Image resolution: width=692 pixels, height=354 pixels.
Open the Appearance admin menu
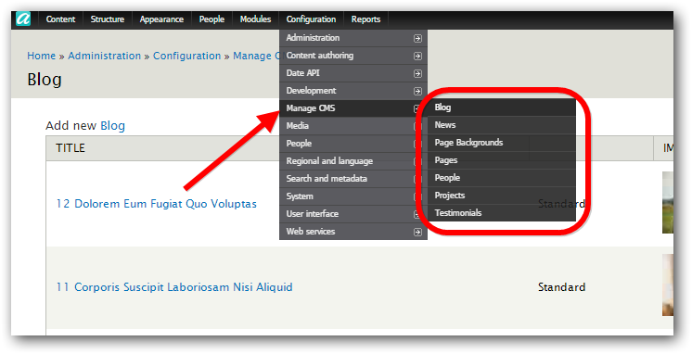coord(161,19)
